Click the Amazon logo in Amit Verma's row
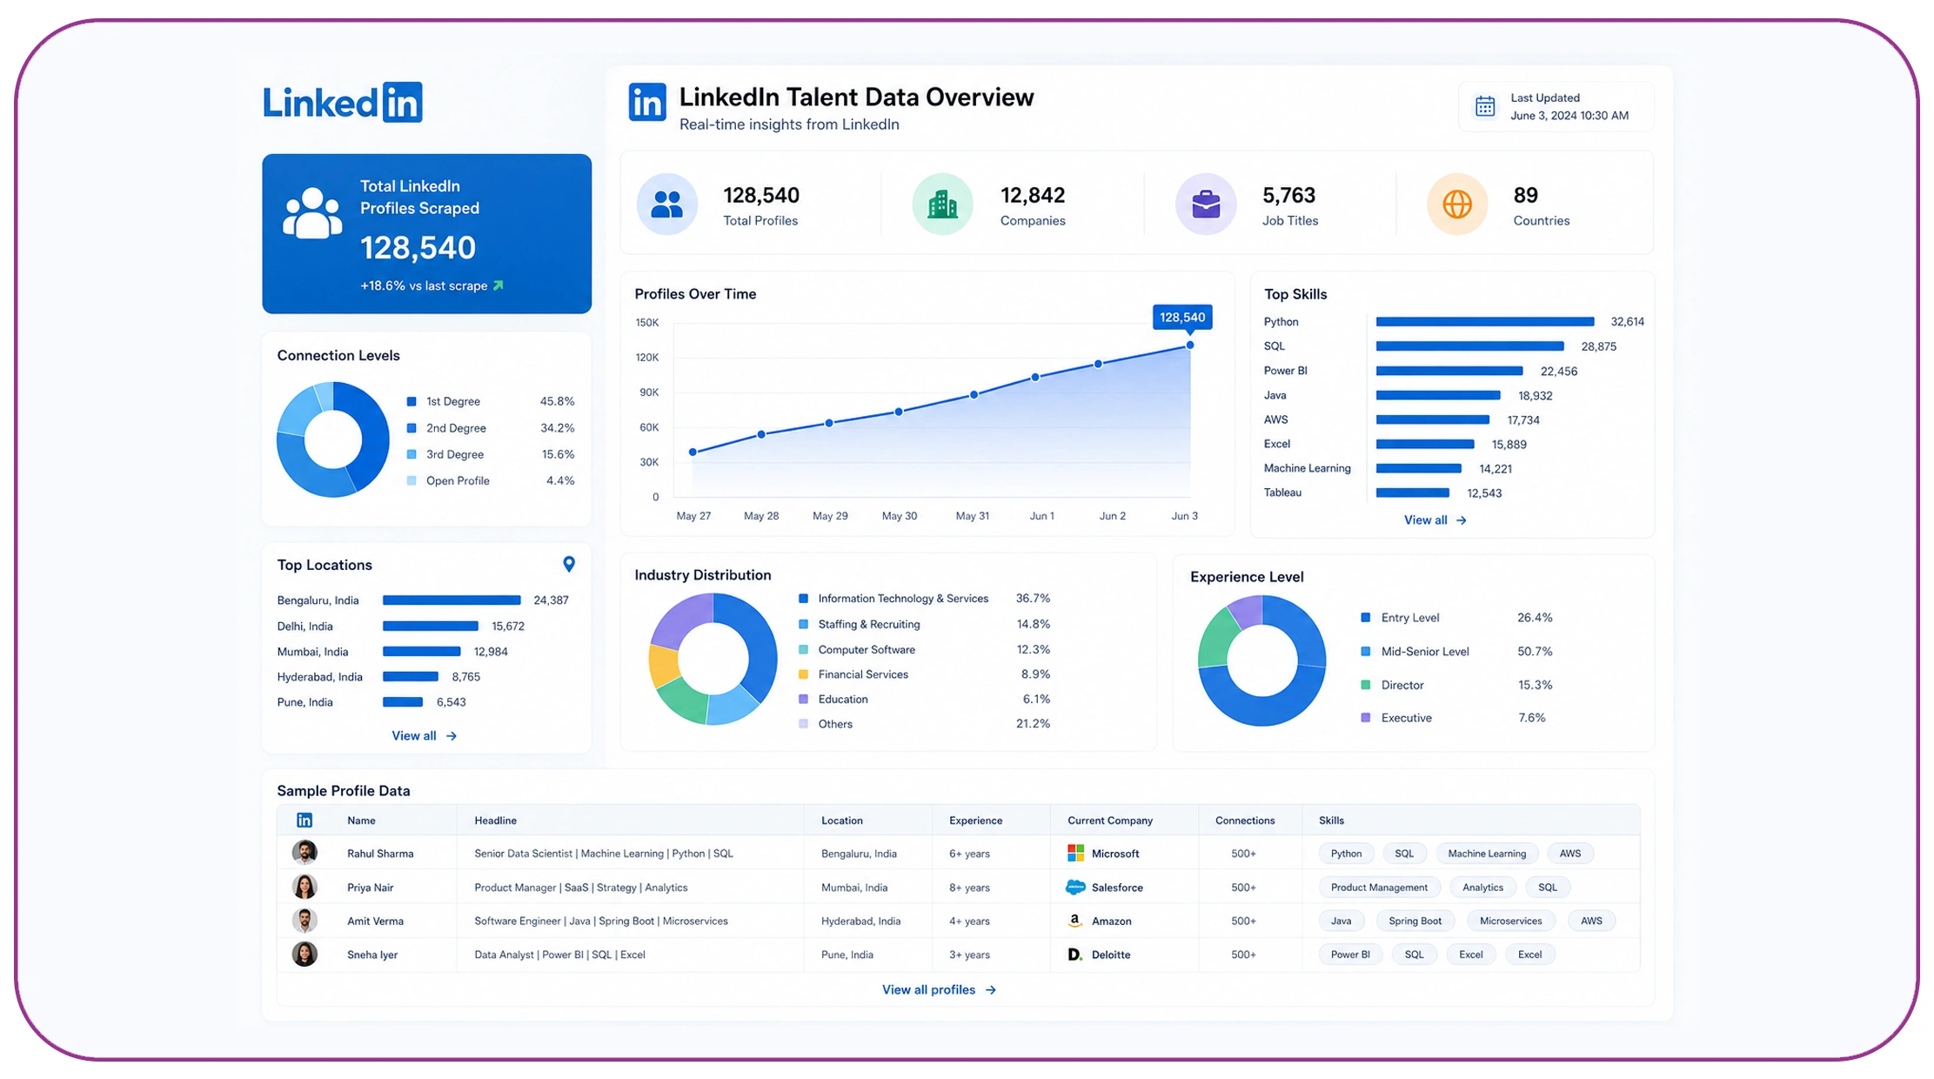1934x1079 pixels. tap(1075, 921)
